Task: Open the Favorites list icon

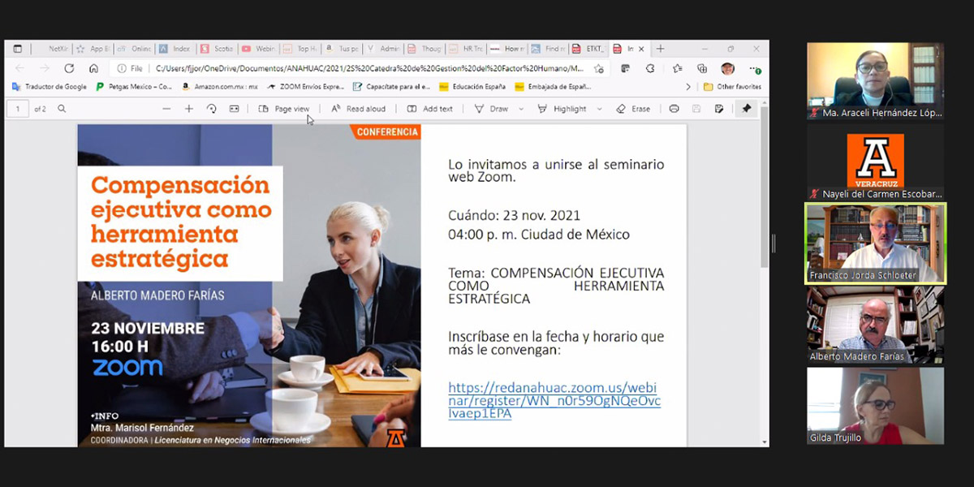Action: [677, 69]
